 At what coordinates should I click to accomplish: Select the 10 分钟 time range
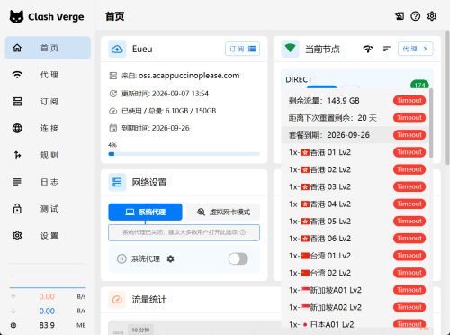140,330
